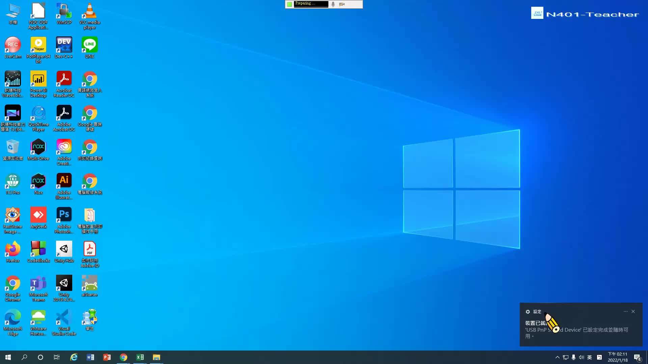
Task: Select the Recycle Bin icon
Action: (x=13, y=150)
